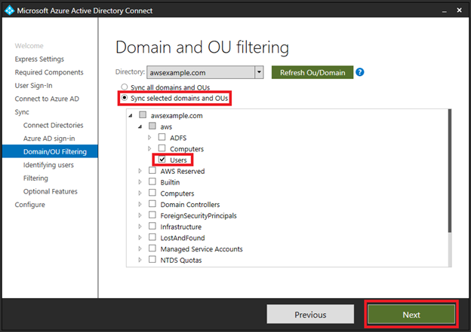The width and height of the screenshot is (471, 332).
Task: Check the Domain Controllers checkbox
Action: pyautogui.click(x=152, y=204)
